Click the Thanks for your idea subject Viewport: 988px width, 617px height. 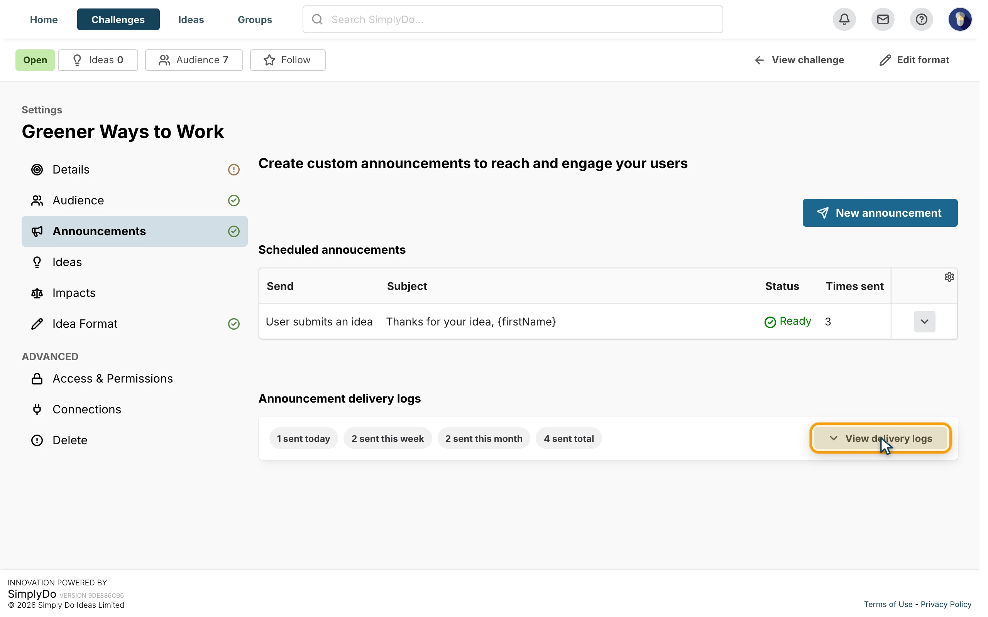click(471, 322)
